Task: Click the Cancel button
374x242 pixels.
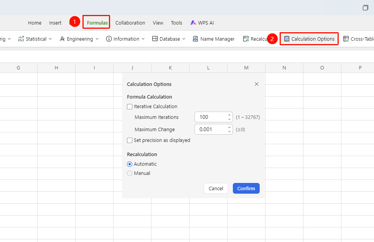Action: pos(216,188)
